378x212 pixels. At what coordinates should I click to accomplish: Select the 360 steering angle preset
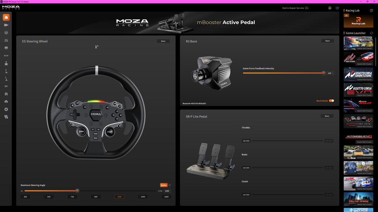(x=25, y=197)
